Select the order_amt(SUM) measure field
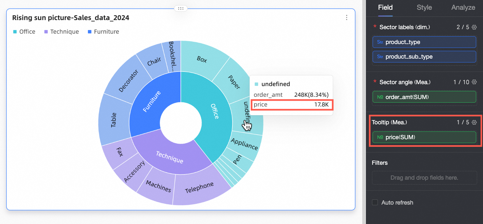 coord(424,97)
